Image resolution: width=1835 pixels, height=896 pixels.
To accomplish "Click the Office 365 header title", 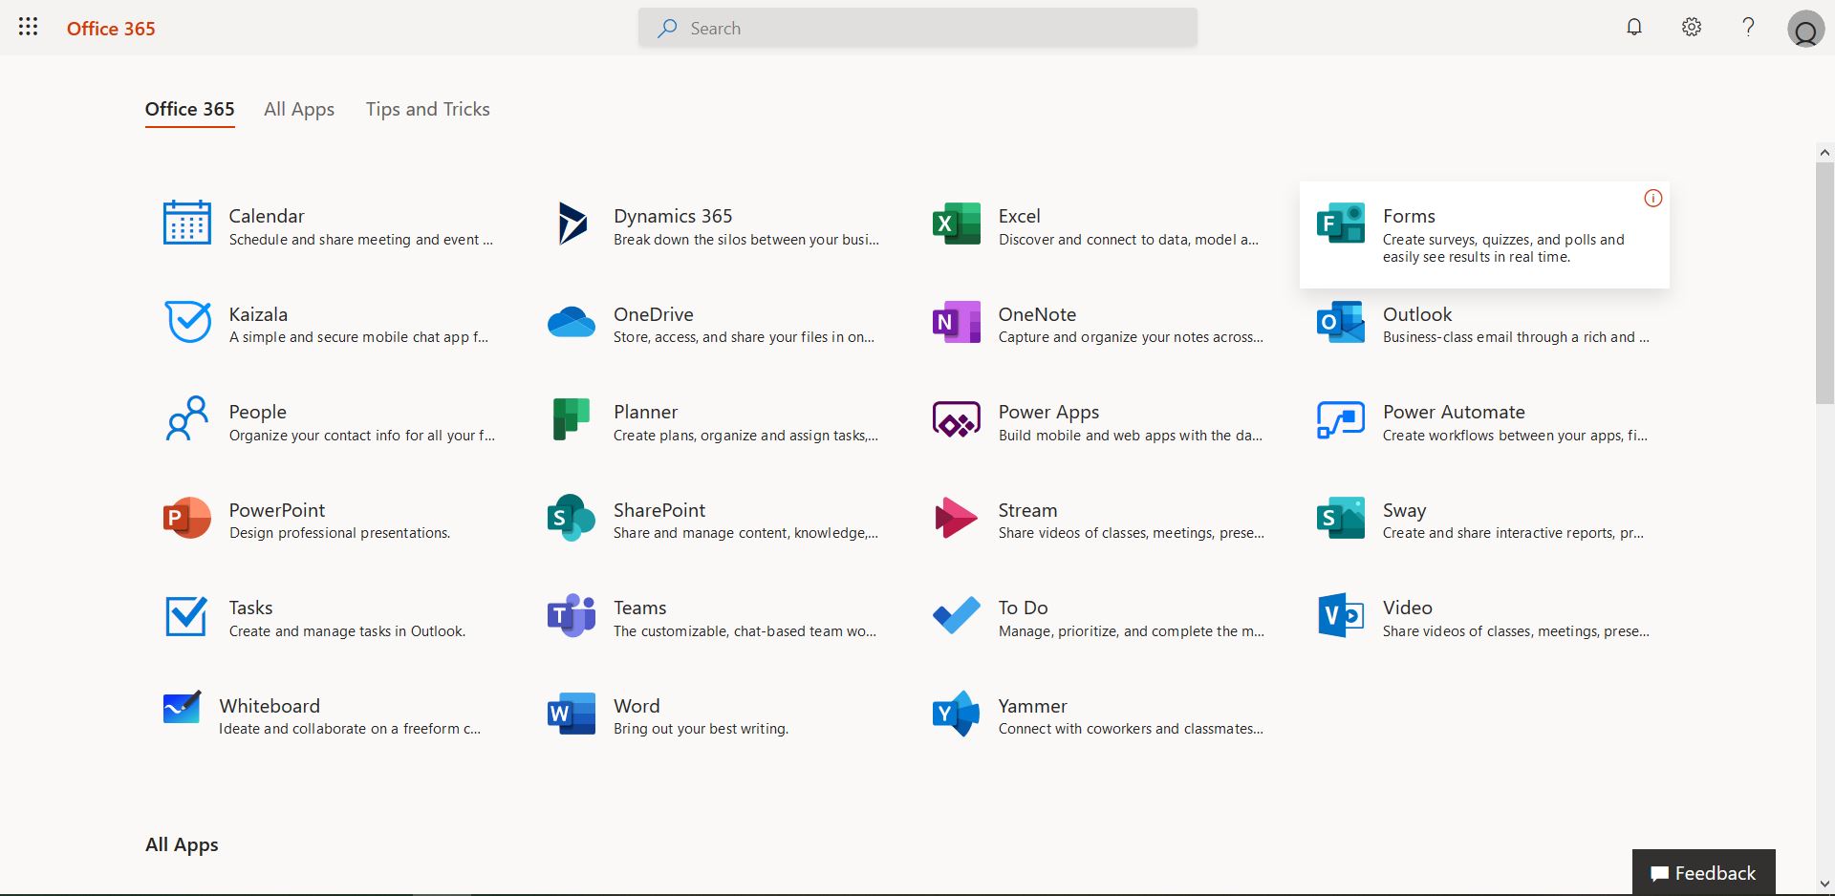I will pyautogui.click(x=111, y=29).
